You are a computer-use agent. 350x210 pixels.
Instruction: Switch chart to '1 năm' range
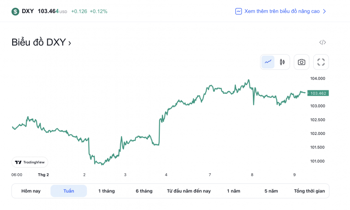tap(233, 191)
